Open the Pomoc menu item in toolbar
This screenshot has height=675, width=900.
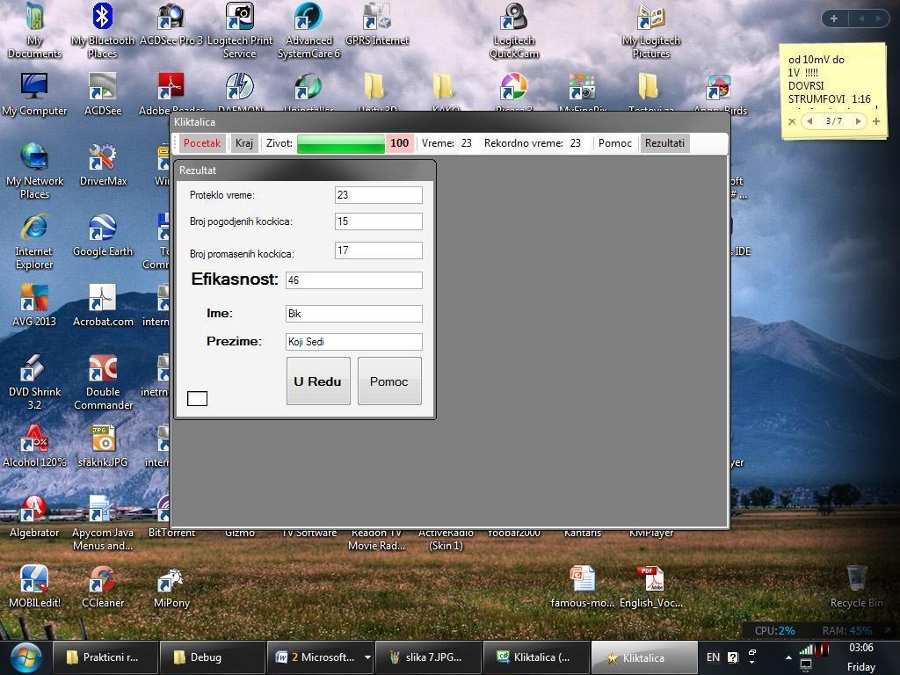(x=614, y=143)
